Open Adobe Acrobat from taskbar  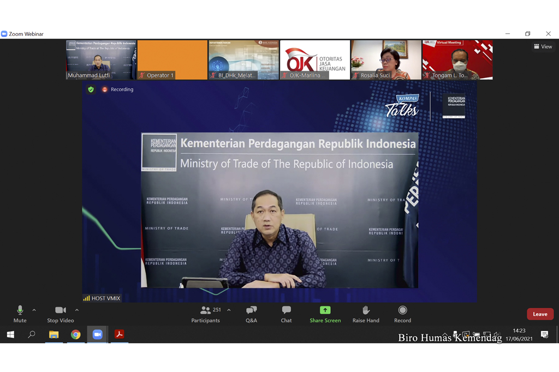tap(119, 334)
